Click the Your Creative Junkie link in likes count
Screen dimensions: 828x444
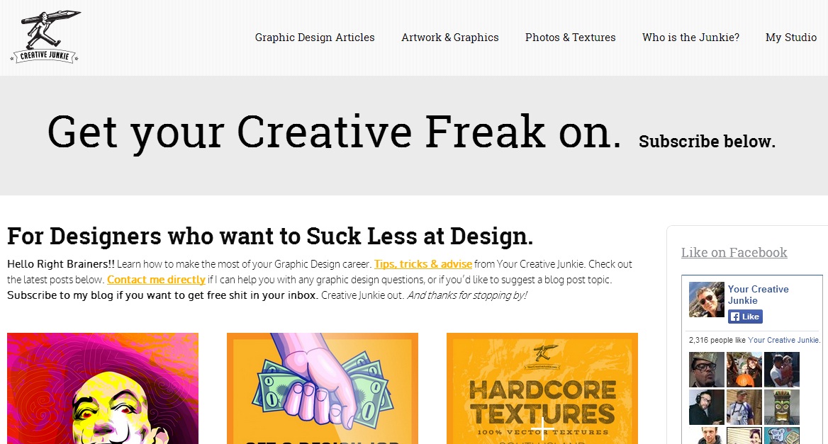(x=783, y=340)
